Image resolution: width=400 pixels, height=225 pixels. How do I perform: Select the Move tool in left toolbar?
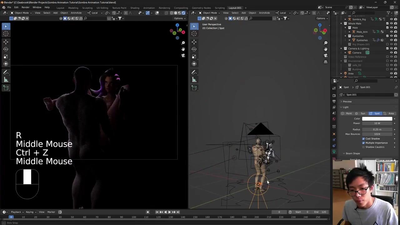(6, 42)
